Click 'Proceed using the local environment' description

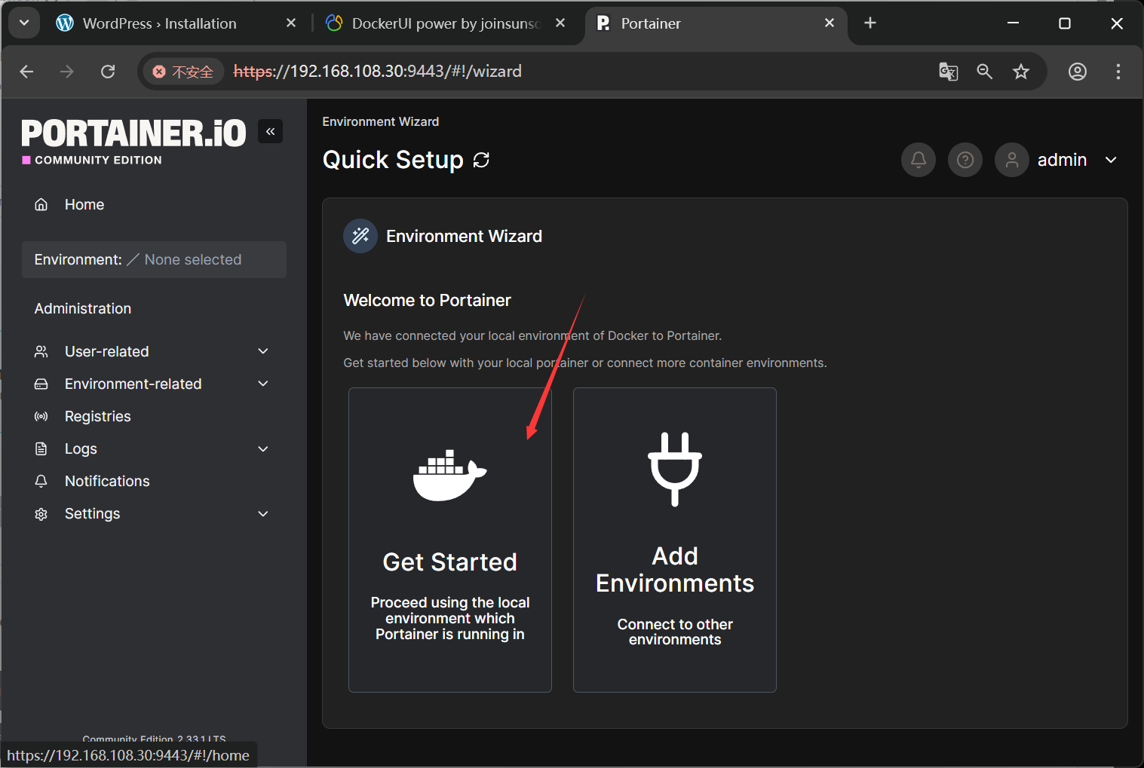tap(450, 618)
